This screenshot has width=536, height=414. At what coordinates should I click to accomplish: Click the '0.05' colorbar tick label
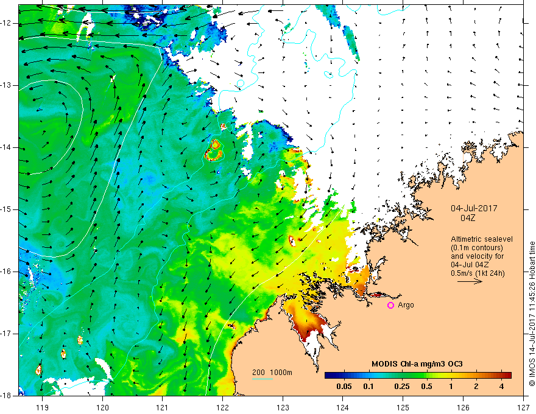click(x=344, y=387)
